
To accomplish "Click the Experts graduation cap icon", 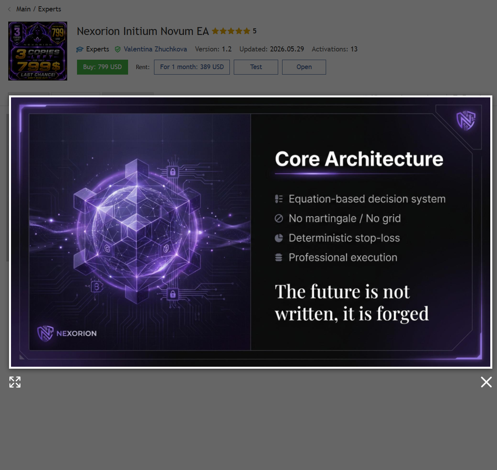I will coord(80,49).
